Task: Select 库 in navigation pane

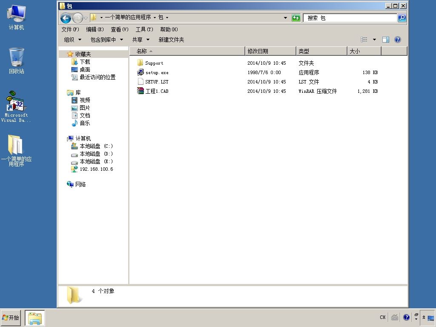Action: [78, 92]
